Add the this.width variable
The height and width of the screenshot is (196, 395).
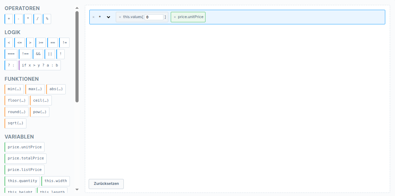tap(56, 181)
